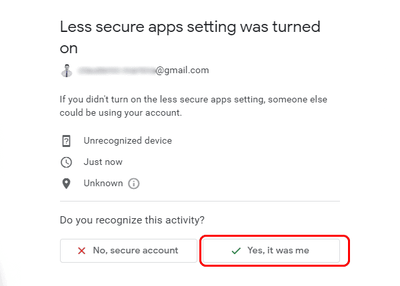Click the green checkmark icon
Viewport: 400px width, 286px height.
tap(235, 251)
